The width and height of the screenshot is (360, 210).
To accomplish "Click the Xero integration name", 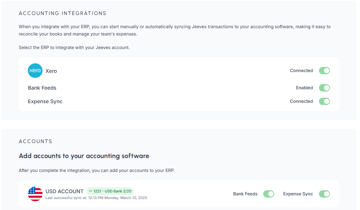I will (51, 71).
